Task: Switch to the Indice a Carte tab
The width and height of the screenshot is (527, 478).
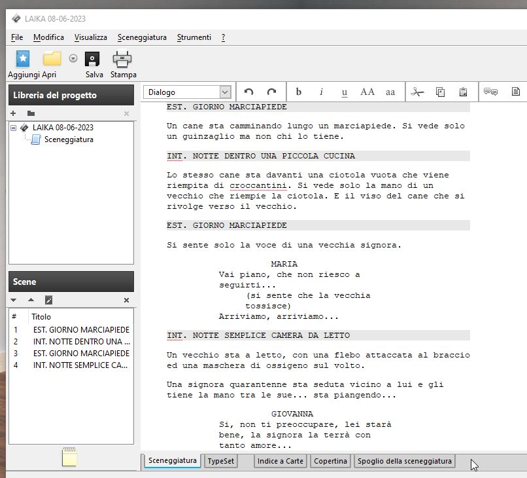Action: (280, 461)
